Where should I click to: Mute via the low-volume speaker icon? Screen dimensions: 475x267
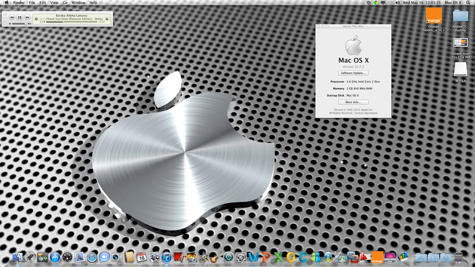click(x=10, y=24)
